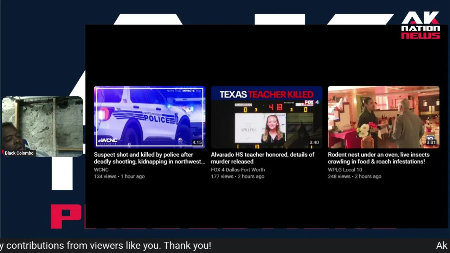Open title 'Alvarado HS teacher honored'
The image size is (450, 253).
(x=263, y=158)
